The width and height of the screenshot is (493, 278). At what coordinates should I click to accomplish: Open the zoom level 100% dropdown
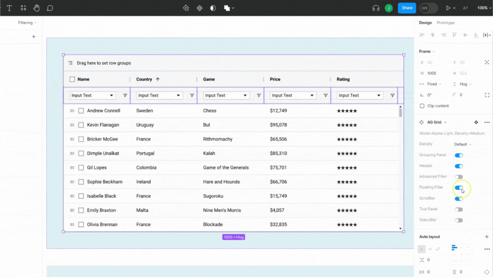[482, 8]
